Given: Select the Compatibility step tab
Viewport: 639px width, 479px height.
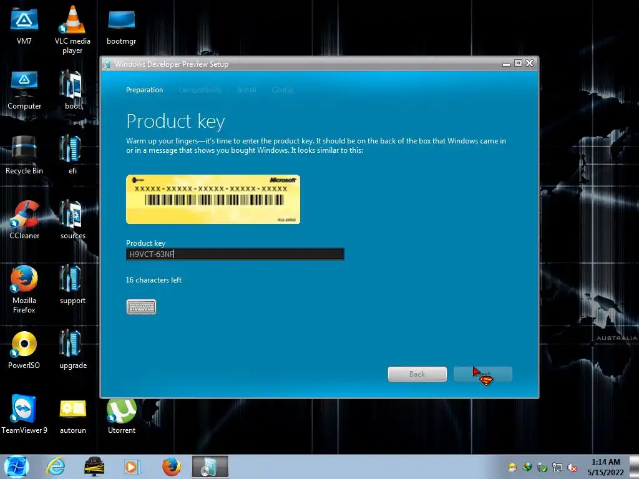Looking at the screenshot, I should click(200, 90).
